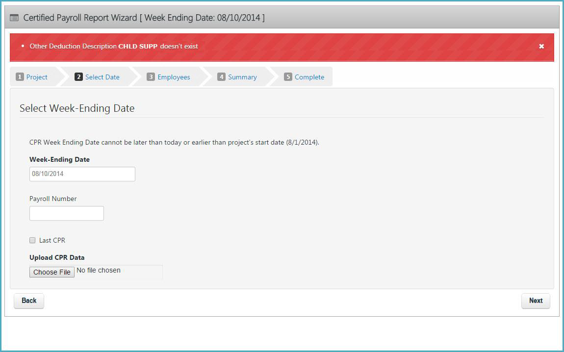Click the CHLD SUPP text in the error message
This screenshot has height=352, width=564.
(x=137, y=46)
